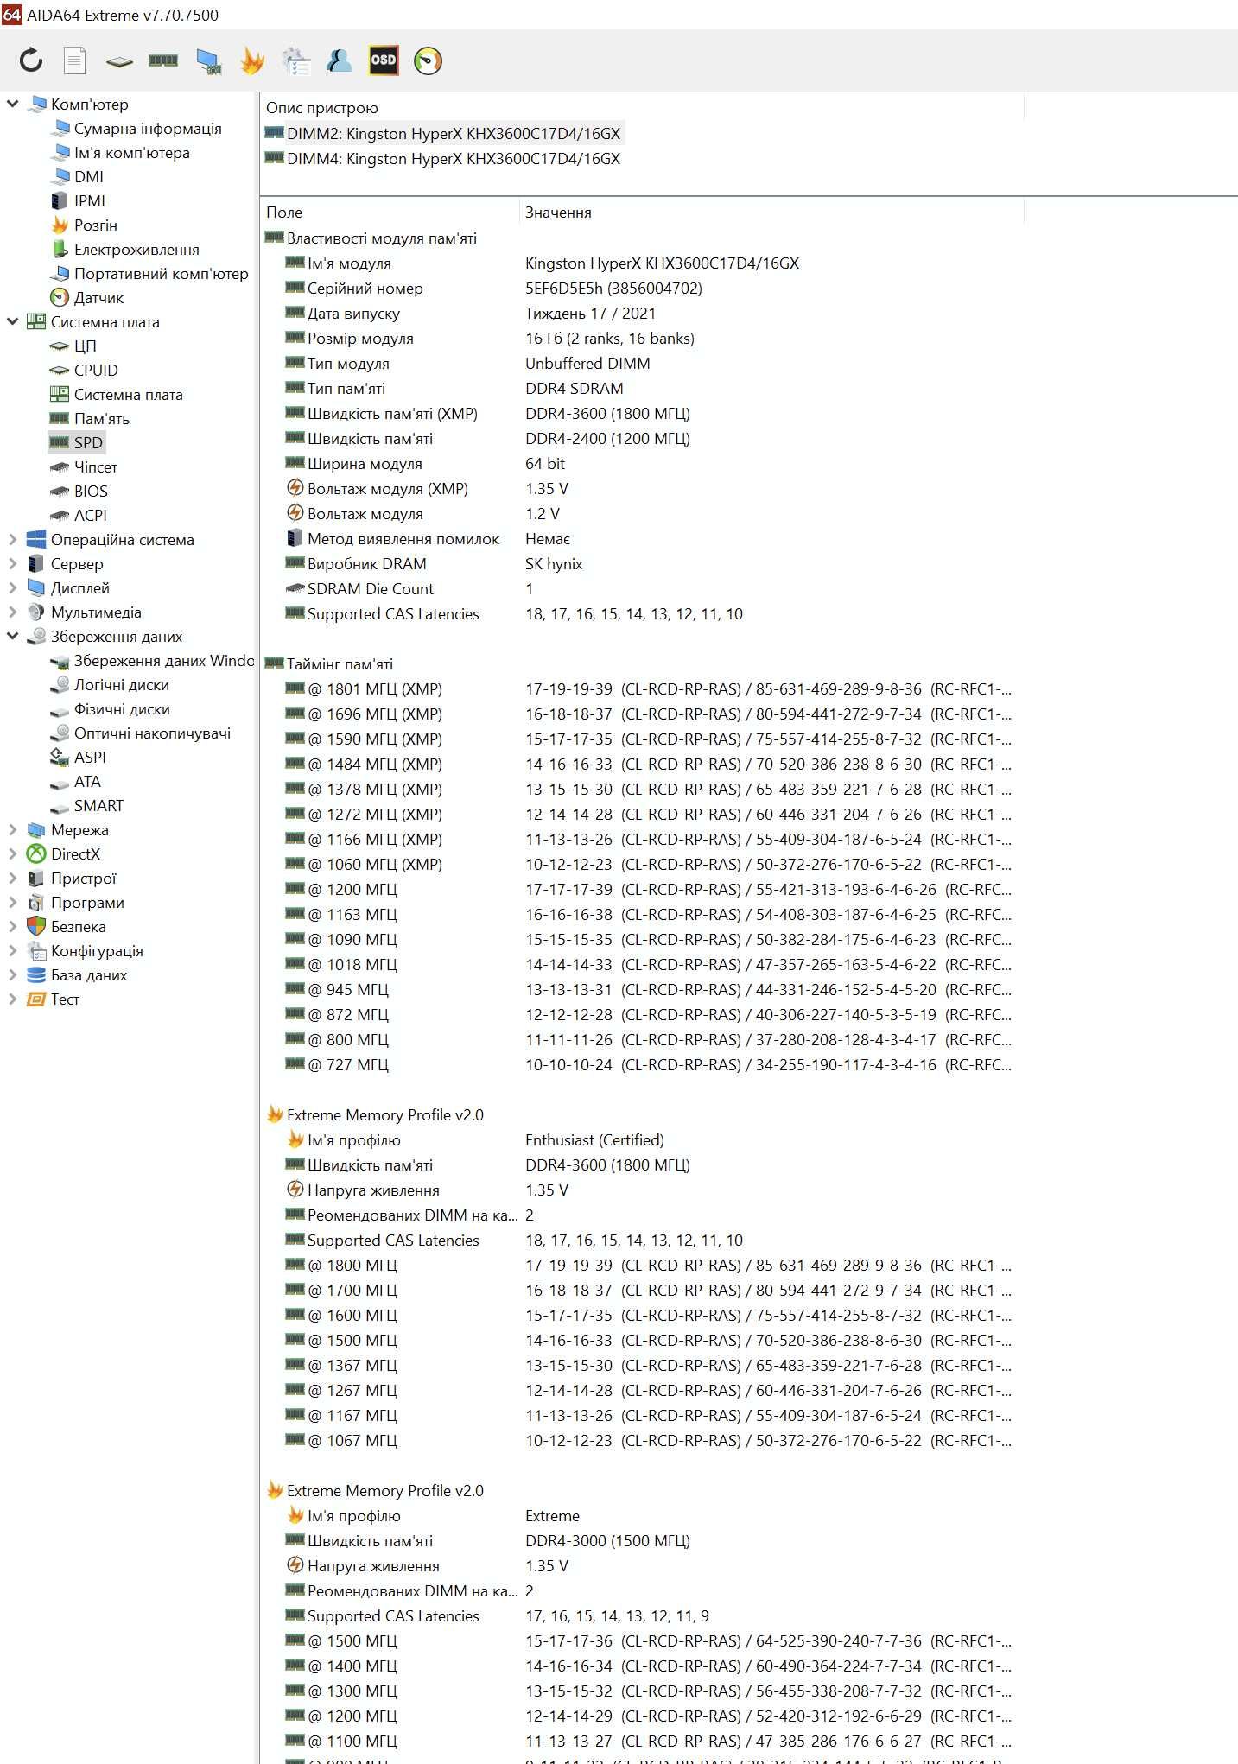Open the ACPI tree item
This screenshot has width=1238, height=1764.
point(90,515)
